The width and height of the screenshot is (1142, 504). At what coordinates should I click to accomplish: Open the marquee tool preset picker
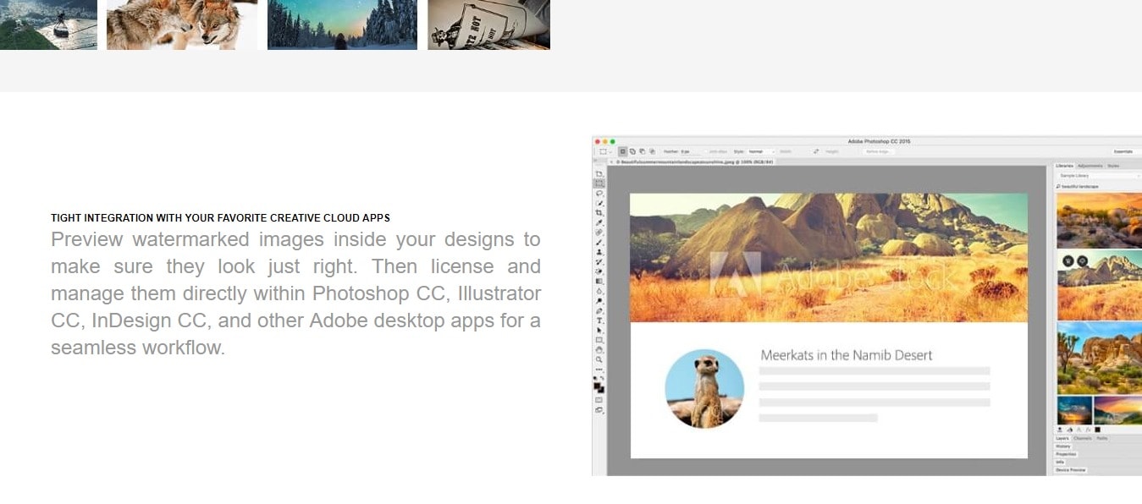[605, 151]
